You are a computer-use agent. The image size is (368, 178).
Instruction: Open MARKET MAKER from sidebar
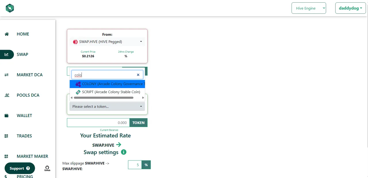[x=32, y=156]
